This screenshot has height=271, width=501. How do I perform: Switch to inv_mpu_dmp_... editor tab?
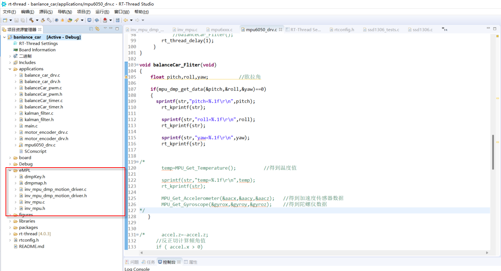pyautogui.click(x=145, y=30)
